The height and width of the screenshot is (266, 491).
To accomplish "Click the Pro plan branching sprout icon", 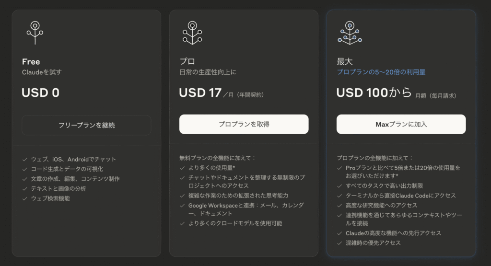I will coord(192,33).
